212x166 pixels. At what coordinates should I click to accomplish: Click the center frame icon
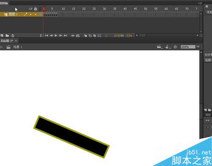[x=73, y=36]
